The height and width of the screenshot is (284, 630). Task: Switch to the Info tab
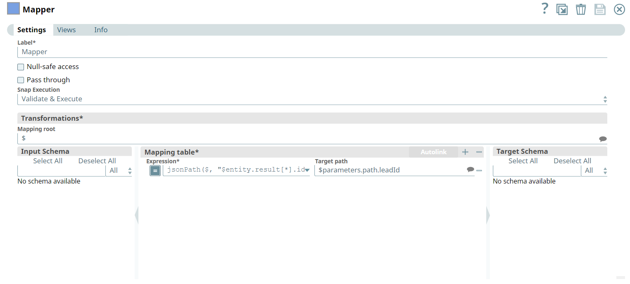101,30
